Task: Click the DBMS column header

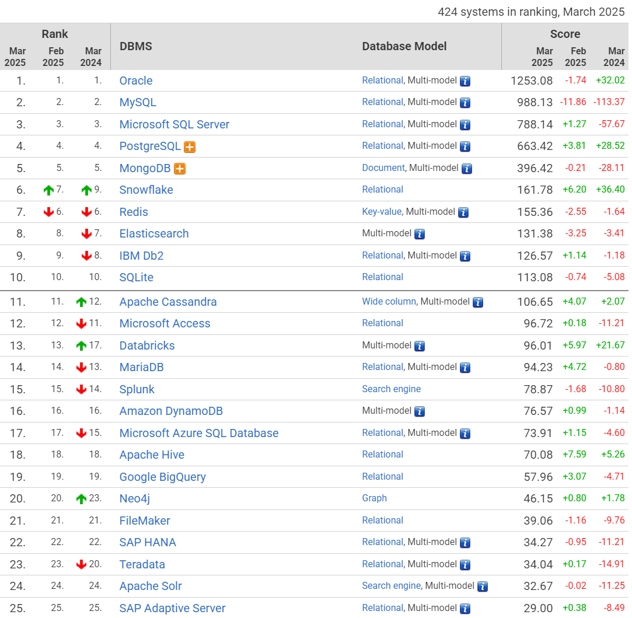Action: point(136,46)
